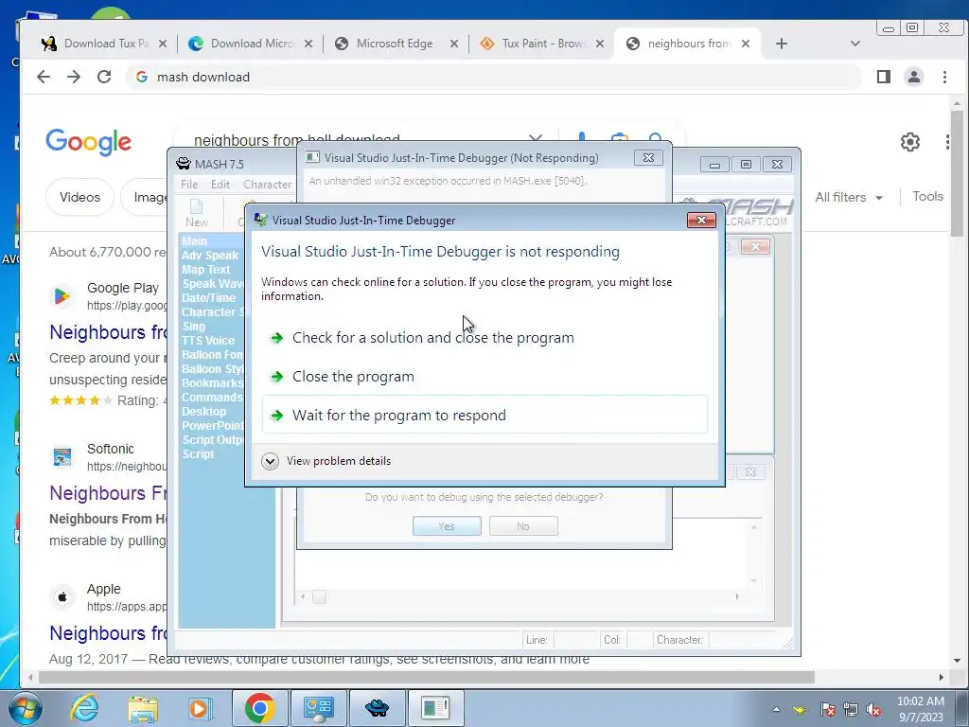This screenshot has height=727, width=969.
Task: Open the clock showing 10:02 AM
Action: click(920, 708)
